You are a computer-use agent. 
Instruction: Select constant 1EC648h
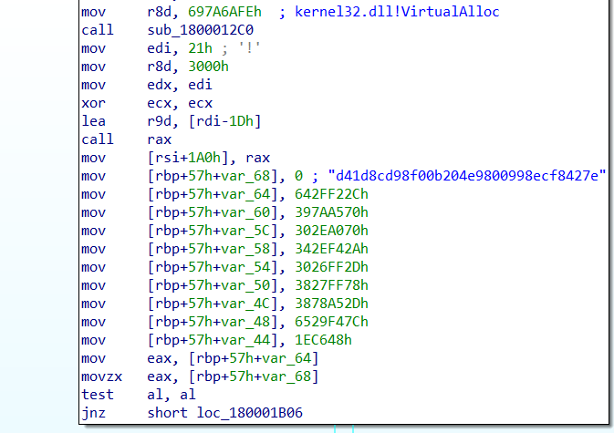323,340
